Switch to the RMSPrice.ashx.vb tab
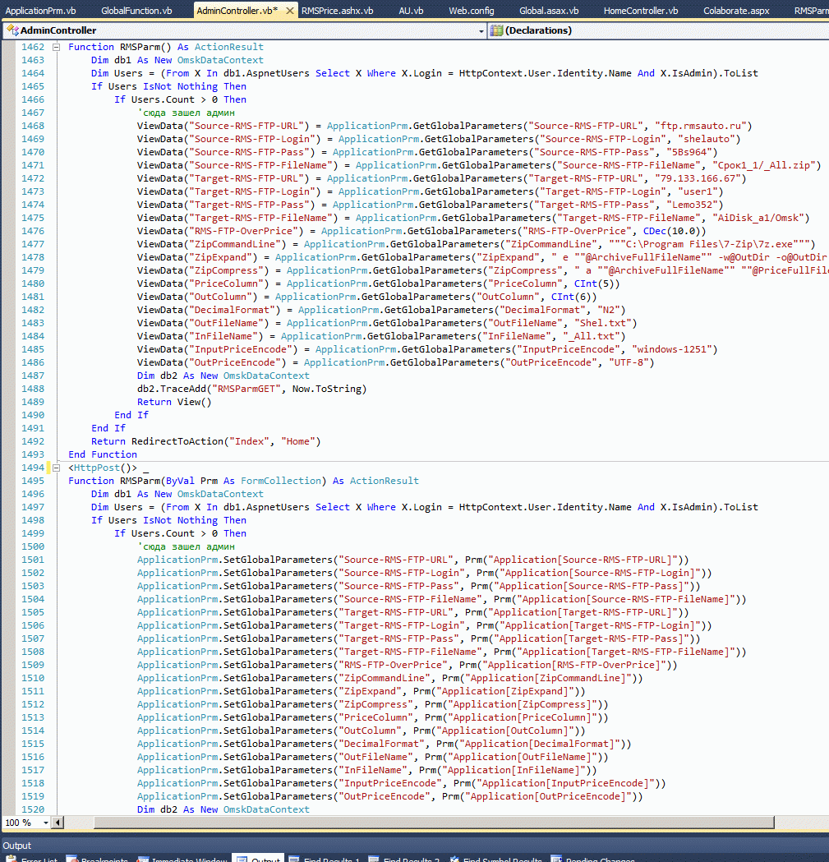The image size is (829, 862). pyautogui.click(x=337, y=11)
